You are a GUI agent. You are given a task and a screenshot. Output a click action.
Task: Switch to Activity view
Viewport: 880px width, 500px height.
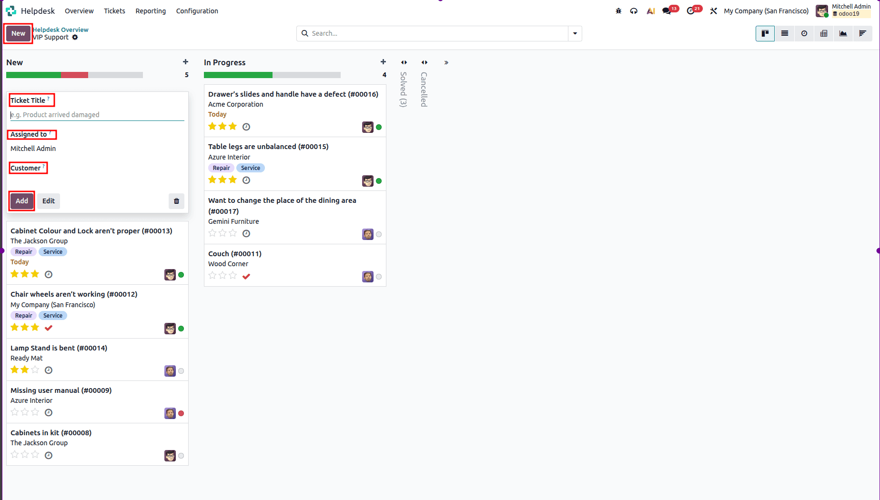coord(804,33)
